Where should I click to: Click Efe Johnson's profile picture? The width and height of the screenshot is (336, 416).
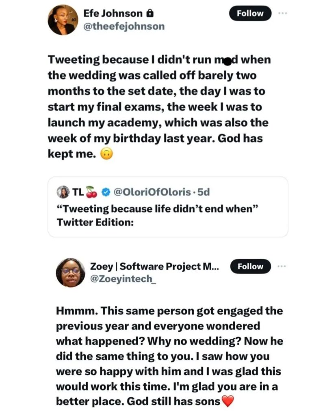tap(63, 20)
